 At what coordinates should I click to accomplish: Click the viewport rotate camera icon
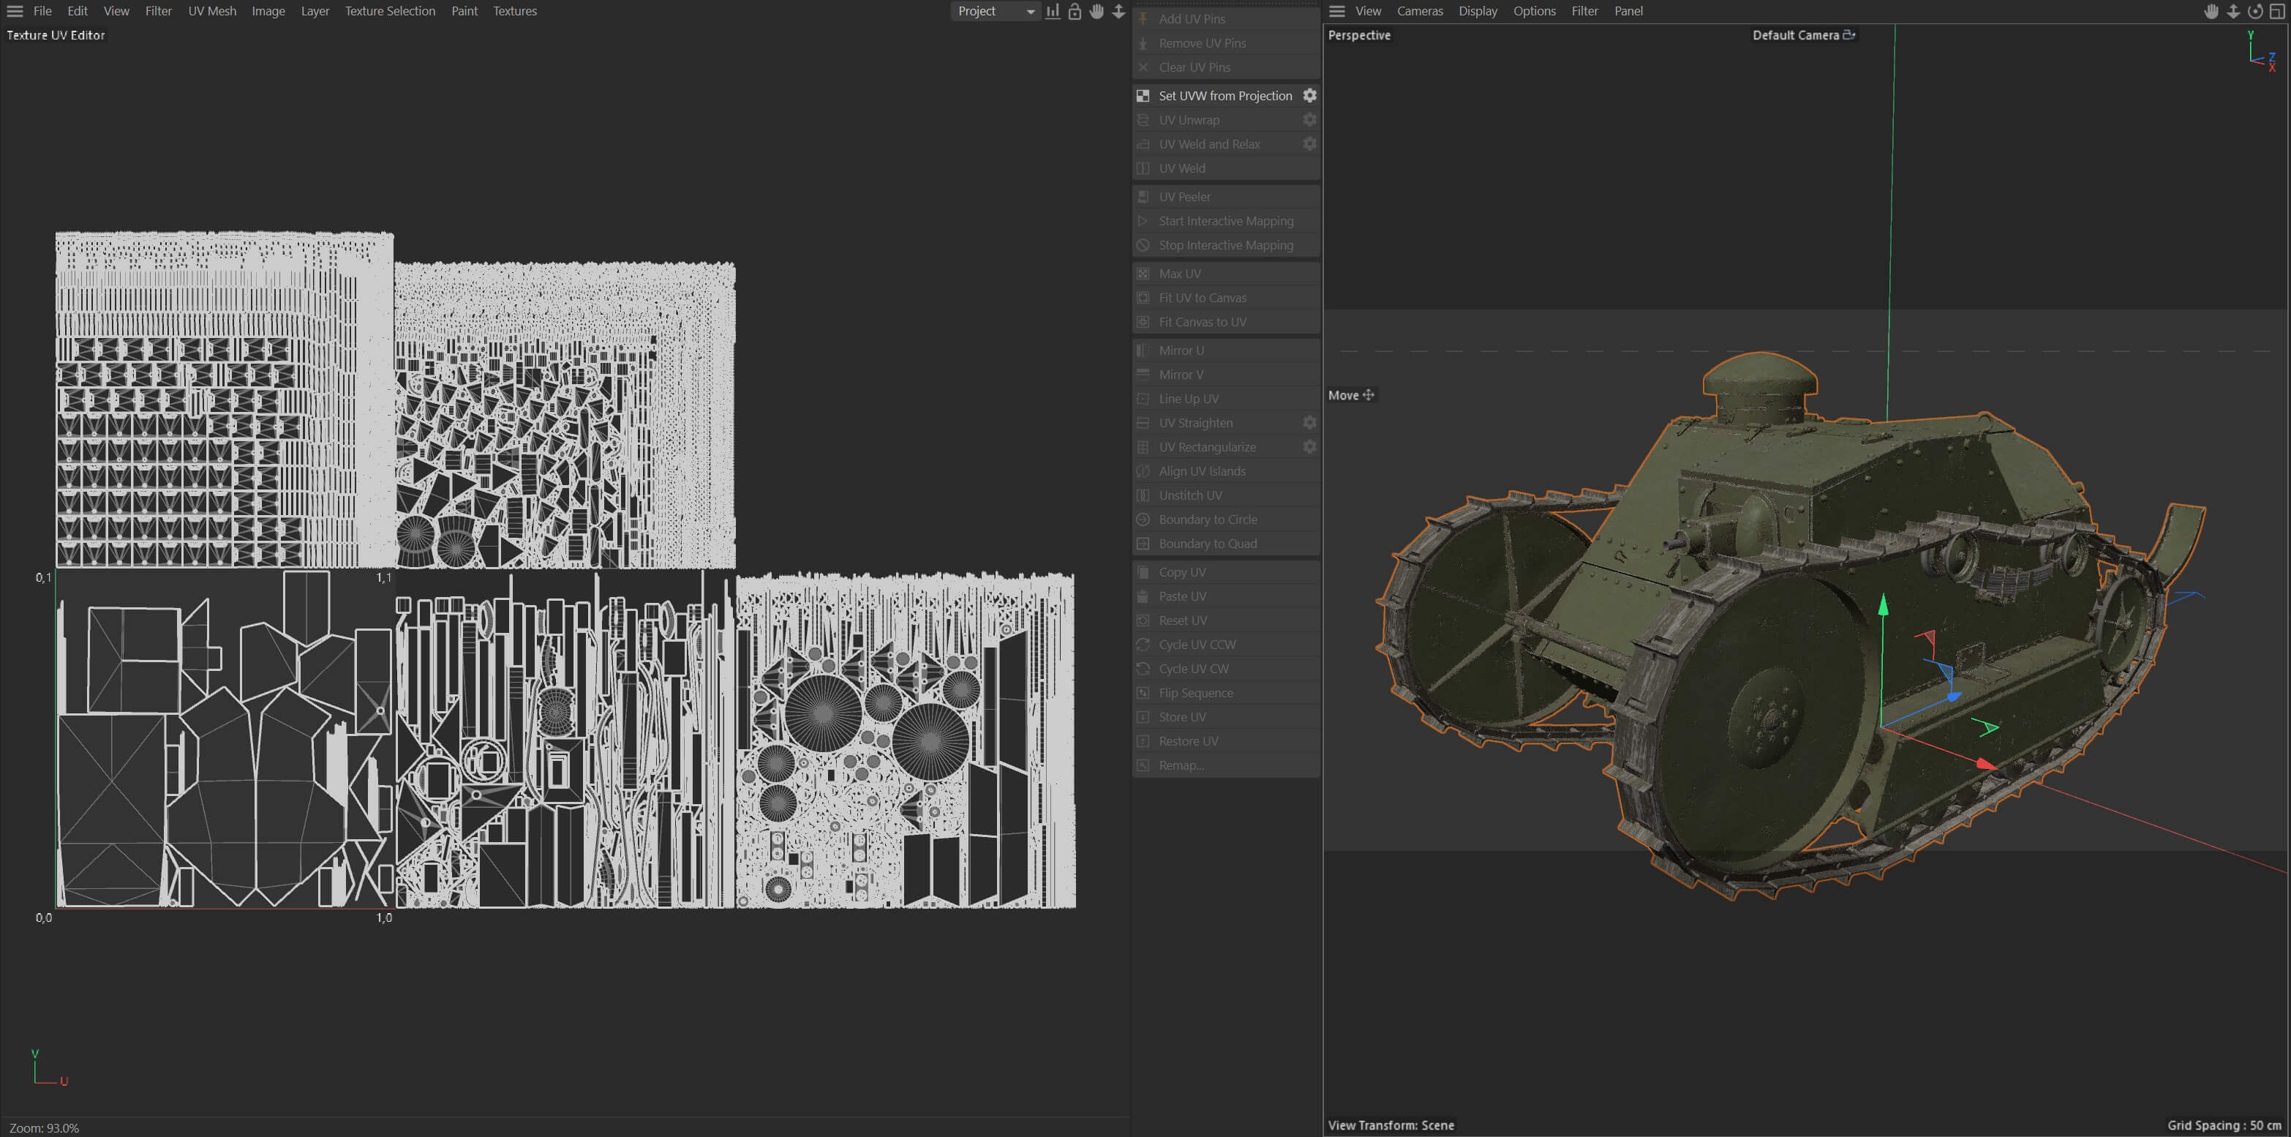[2255, 12]
